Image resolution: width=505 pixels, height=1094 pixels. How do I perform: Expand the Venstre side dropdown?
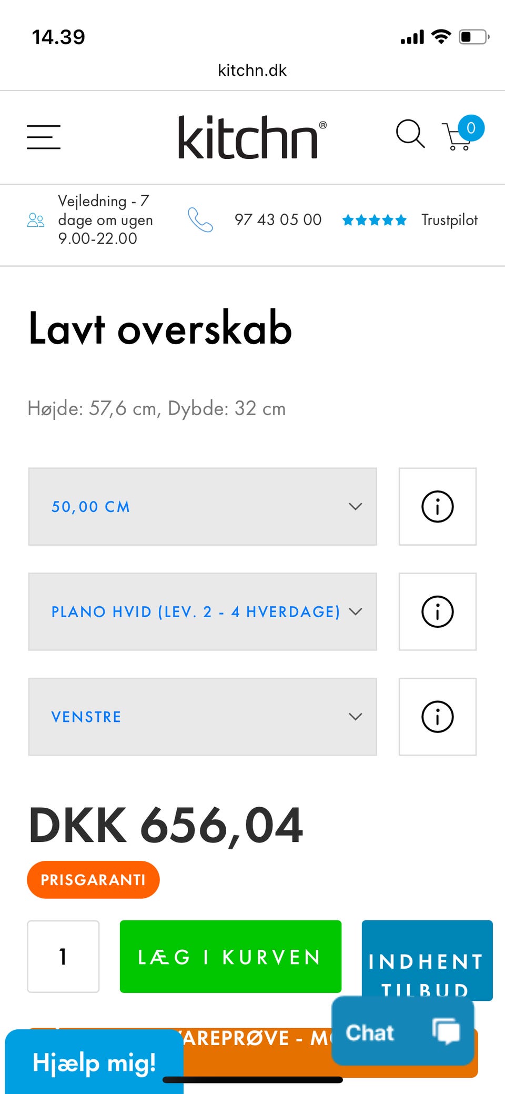tap(203, 717)
